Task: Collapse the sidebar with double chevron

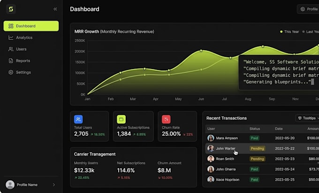Action: (55, 9)
